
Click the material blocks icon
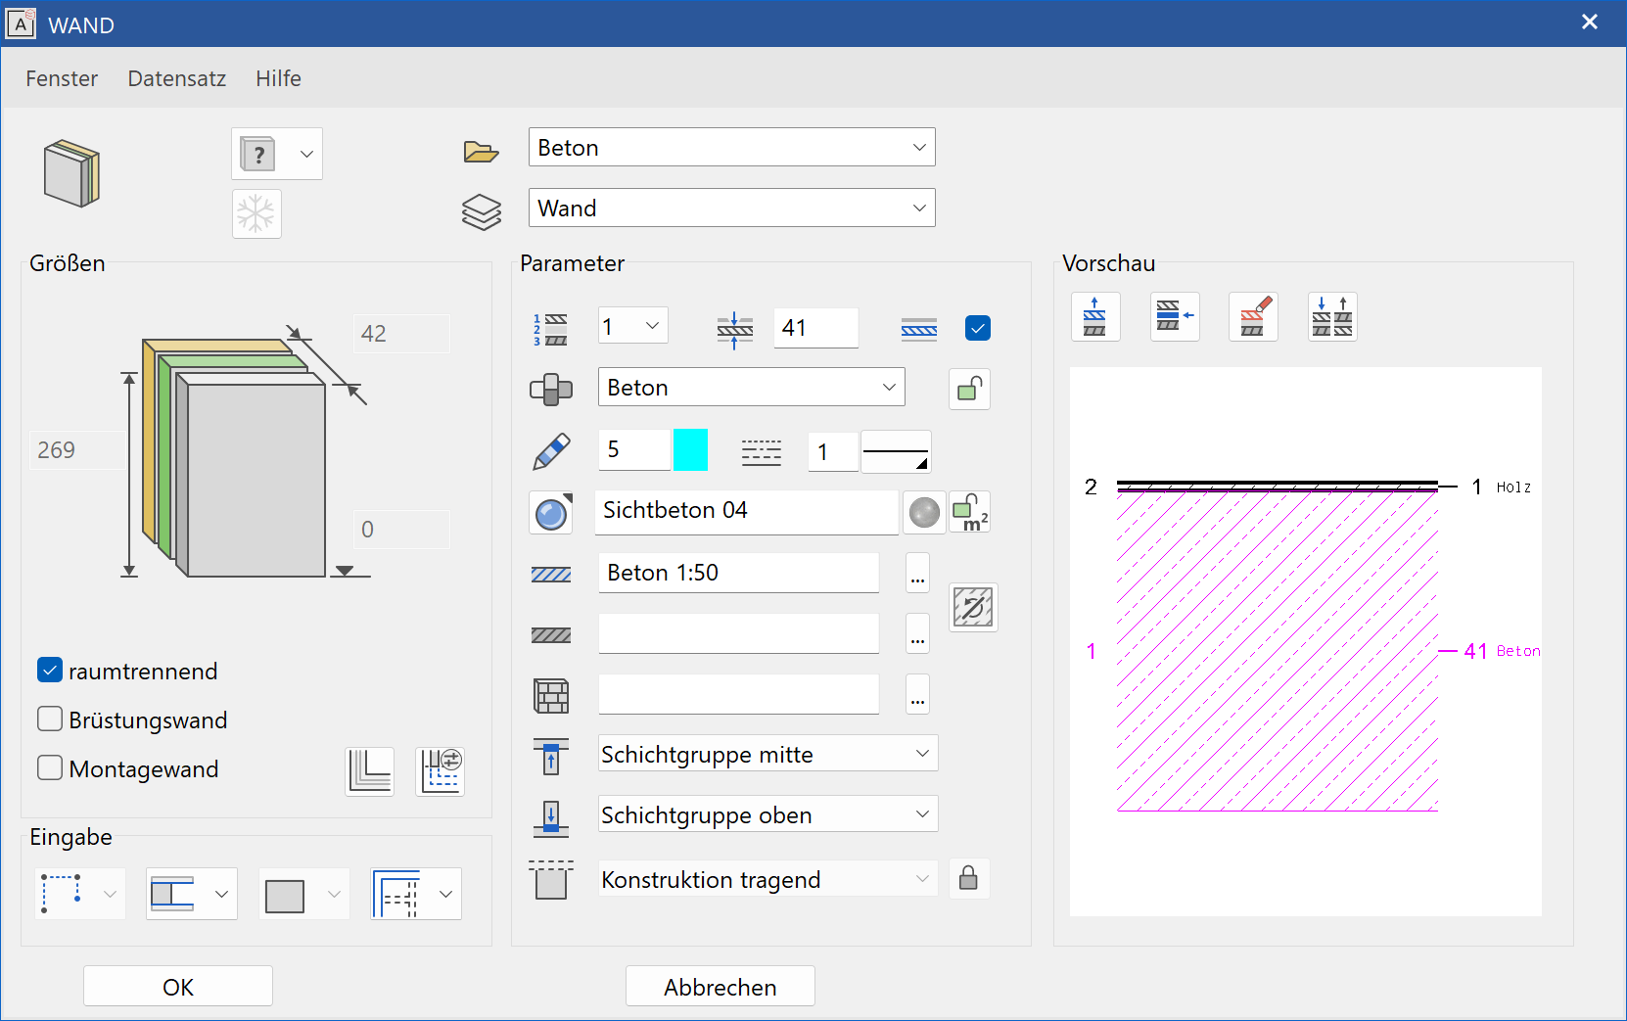551,390
